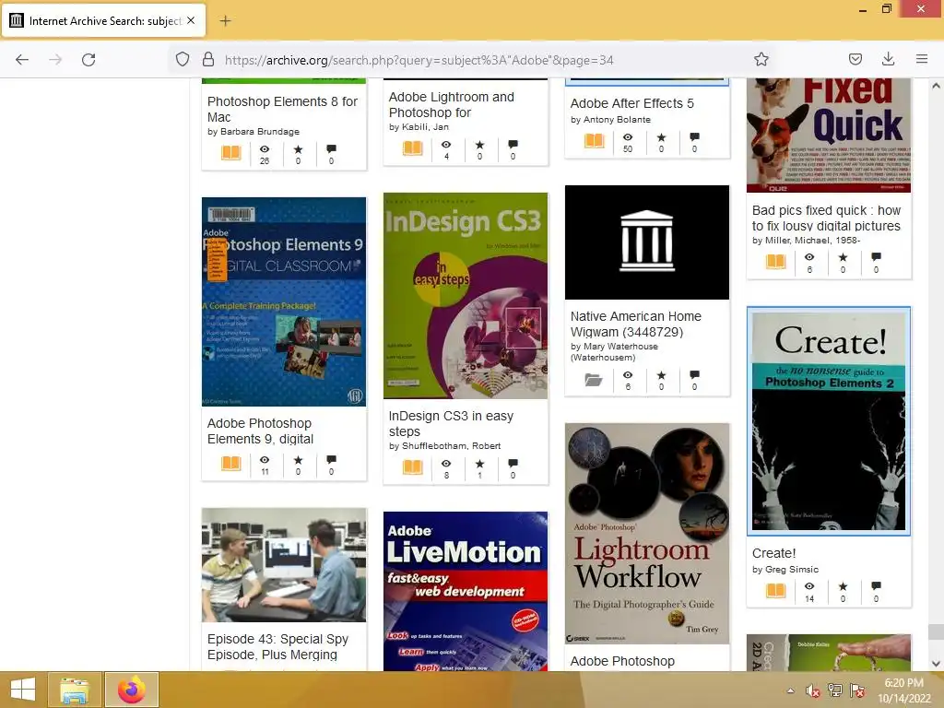The image size is (944, 708).
Task: Click the Lightroom Workflow book cover
Action: (x=647, y=534)
